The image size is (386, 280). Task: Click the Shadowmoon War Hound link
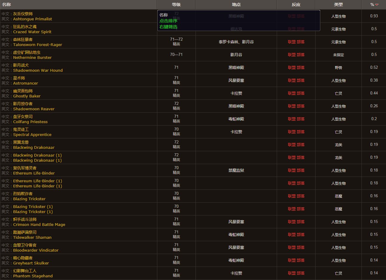point(38,70)
